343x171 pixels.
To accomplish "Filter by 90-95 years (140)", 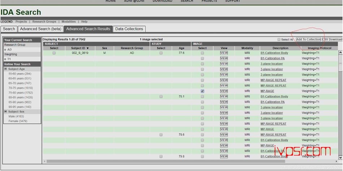I will coord(20,107).
